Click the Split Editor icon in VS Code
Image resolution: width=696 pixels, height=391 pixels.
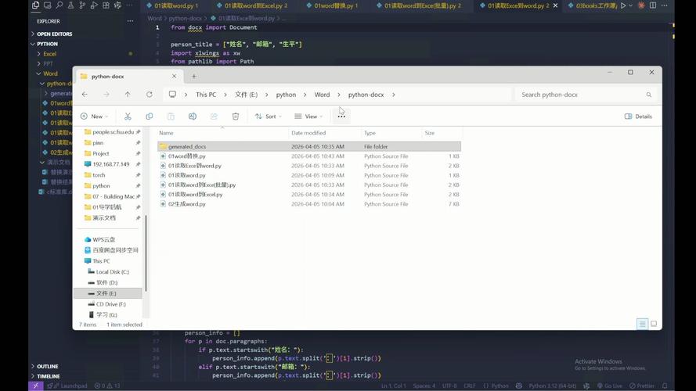pos(653,5)
